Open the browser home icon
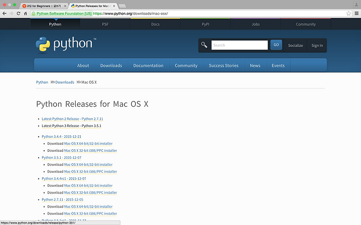The height and width of the screenshot is (225, 361). point(26,14)
